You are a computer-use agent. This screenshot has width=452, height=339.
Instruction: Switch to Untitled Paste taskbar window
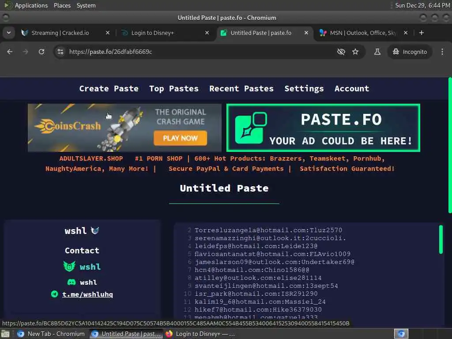126,334
